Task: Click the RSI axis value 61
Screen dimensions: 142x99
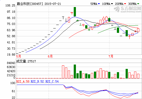Action: coord(13,91)
